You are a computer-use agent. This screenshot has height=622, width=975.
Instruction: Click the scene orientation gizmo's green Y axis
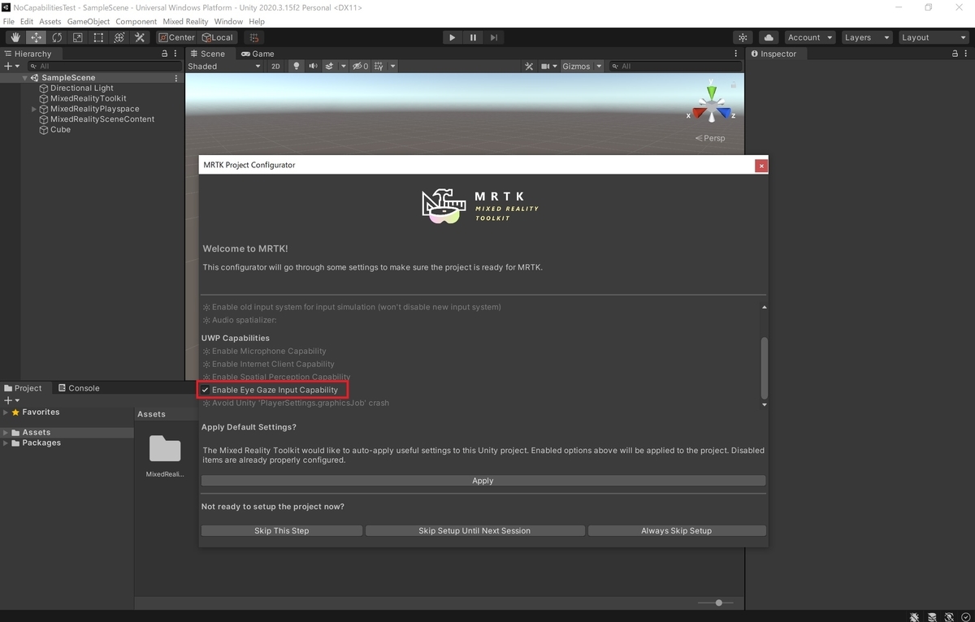click(711, 91)
